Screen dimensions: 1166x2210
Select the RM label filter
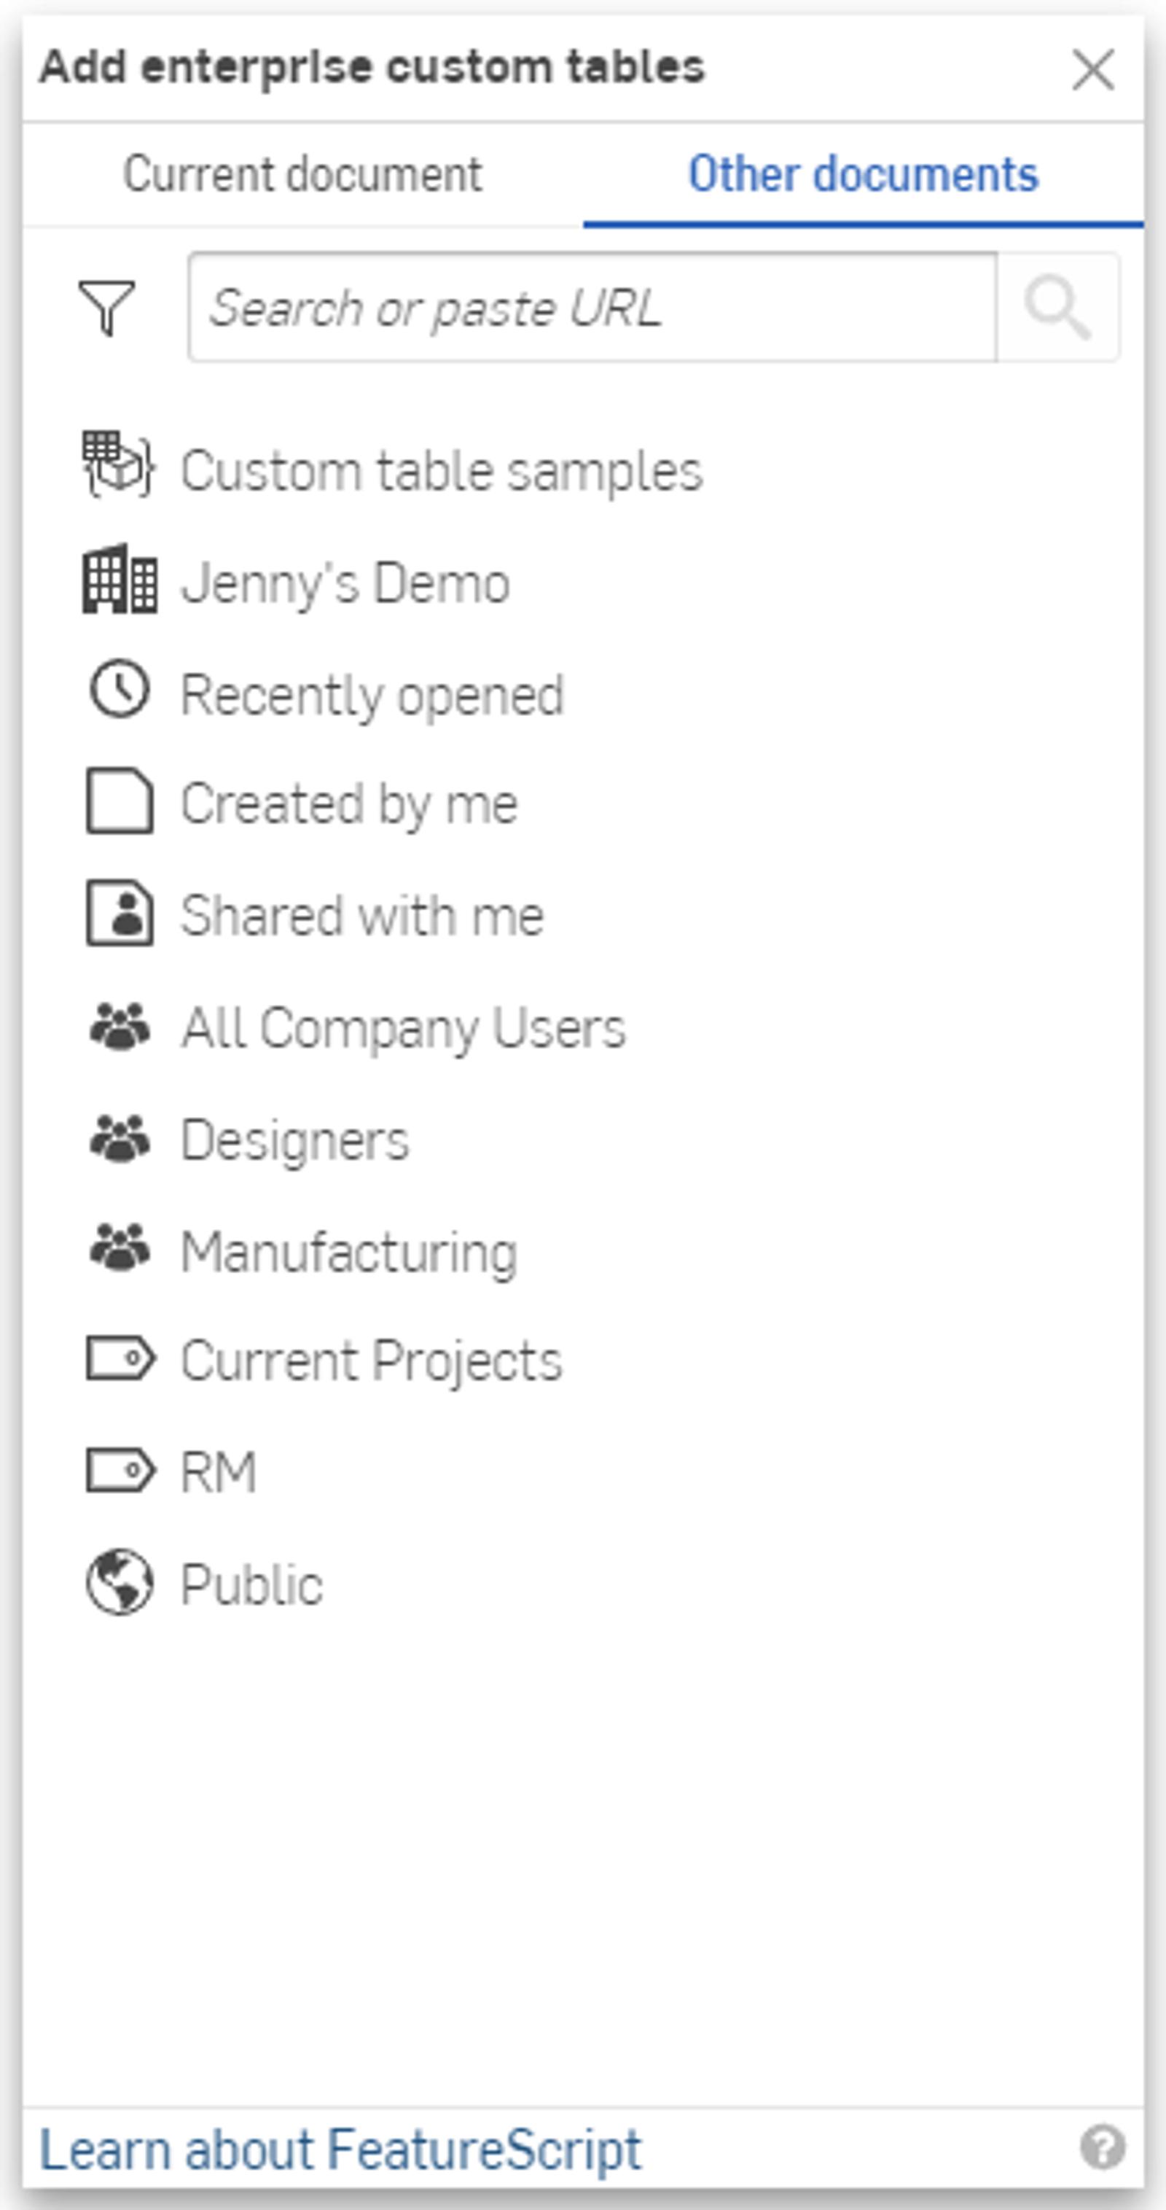(x=219, y=1471)
